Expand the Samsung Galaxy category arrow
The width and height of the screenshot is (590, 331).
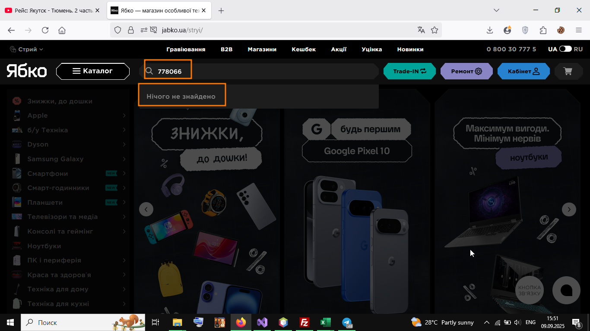coord(124,159)
